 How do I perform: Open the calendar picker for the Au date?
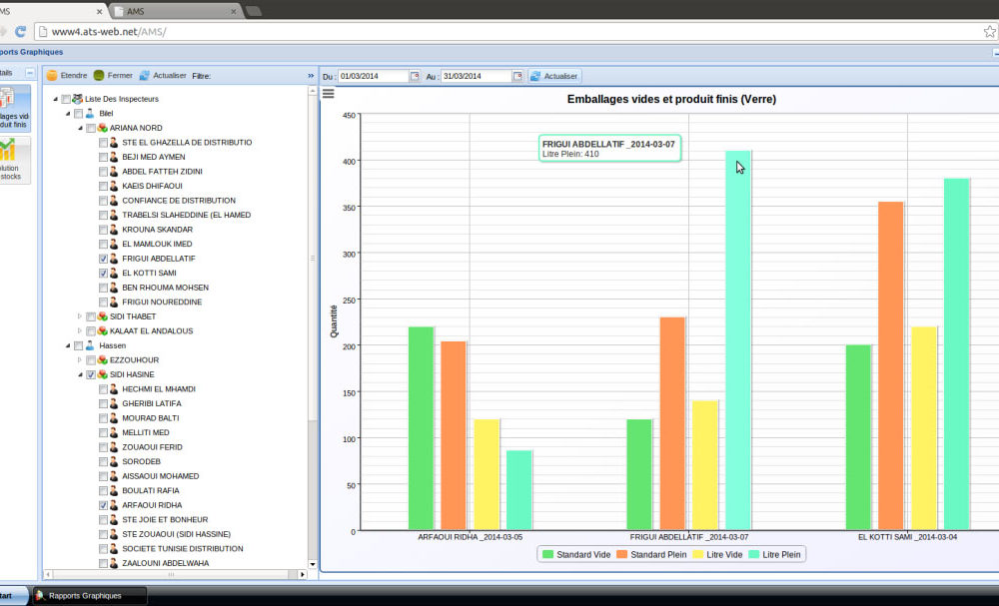(x=517, y=77)
